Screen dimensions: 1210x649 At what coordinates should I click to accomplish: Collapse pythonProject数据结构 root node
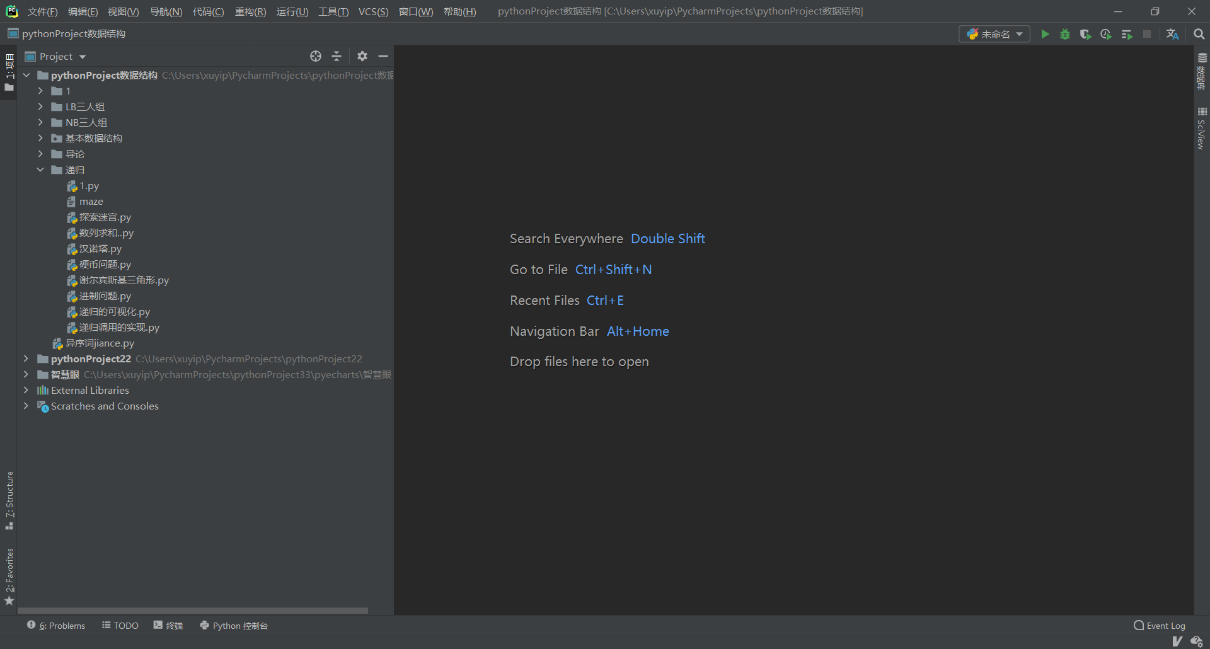tap(26, 75)
